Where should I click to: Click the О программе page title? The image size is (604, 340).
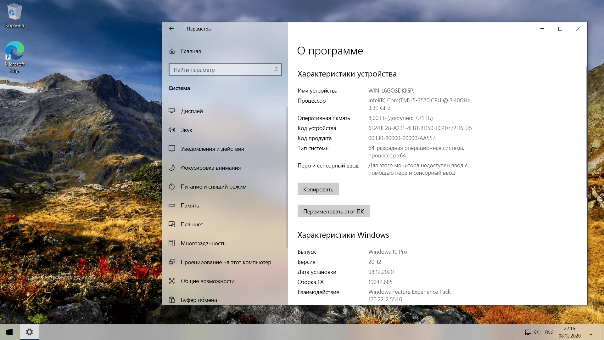coord(330,51)
